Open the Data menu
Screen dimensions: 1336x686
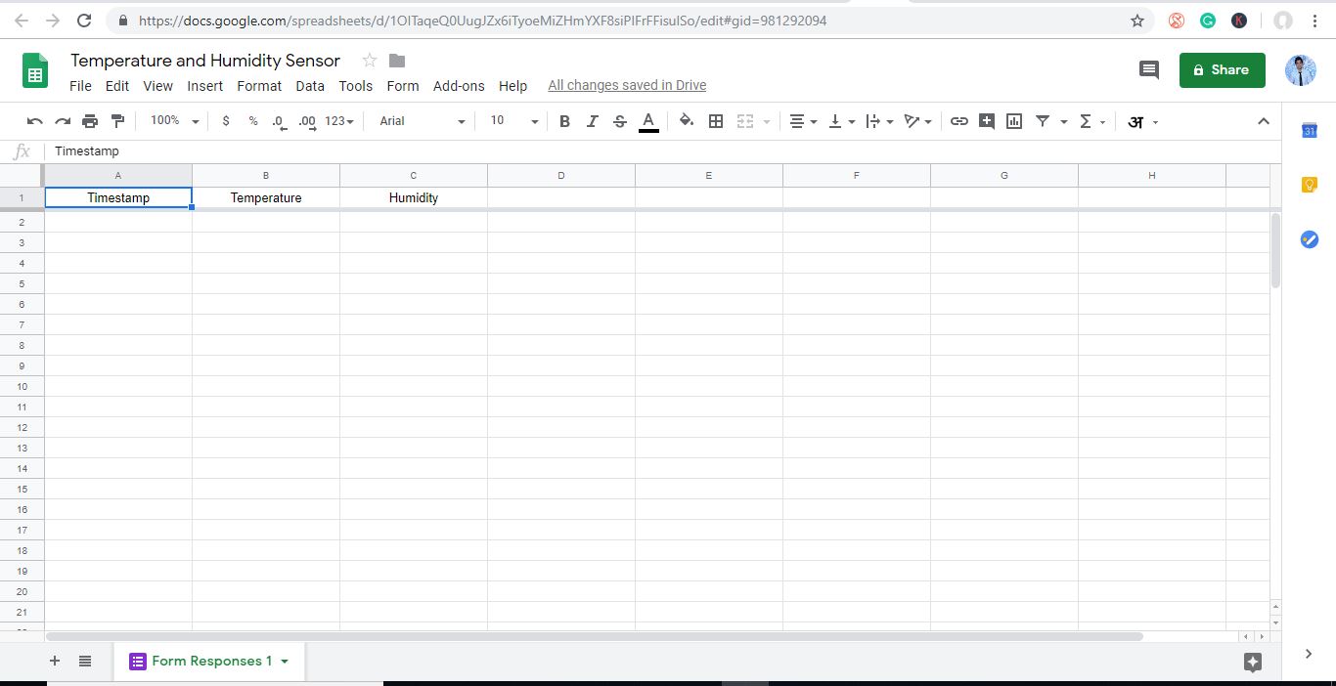coord(310,86)
